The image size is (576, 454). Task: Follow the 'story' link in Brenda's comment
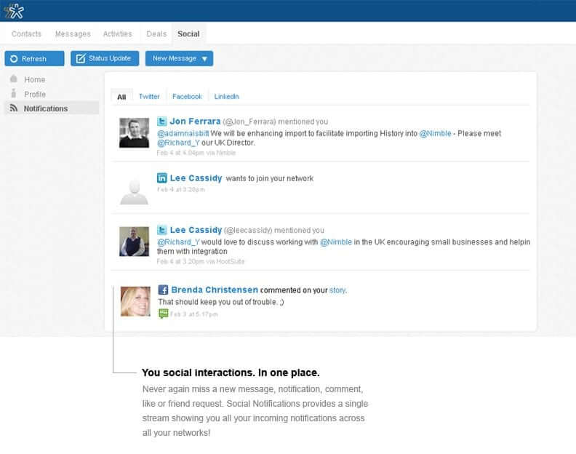tap(337, 290)
